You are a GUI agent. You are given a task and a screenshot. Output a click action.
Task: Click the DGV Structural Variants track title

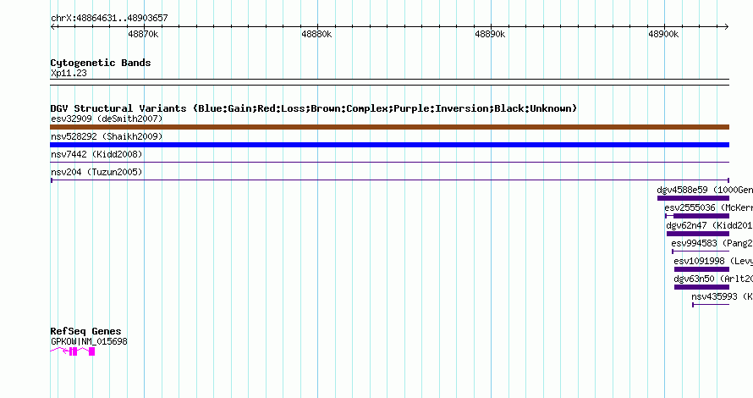coord(314,108)
